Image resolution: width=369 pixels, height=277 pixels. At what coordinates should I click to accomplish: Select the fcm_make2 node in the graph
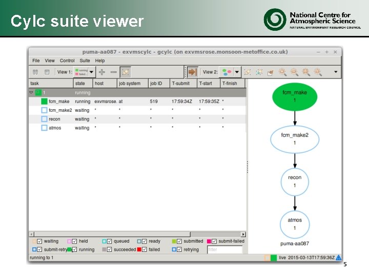[295, 139]
